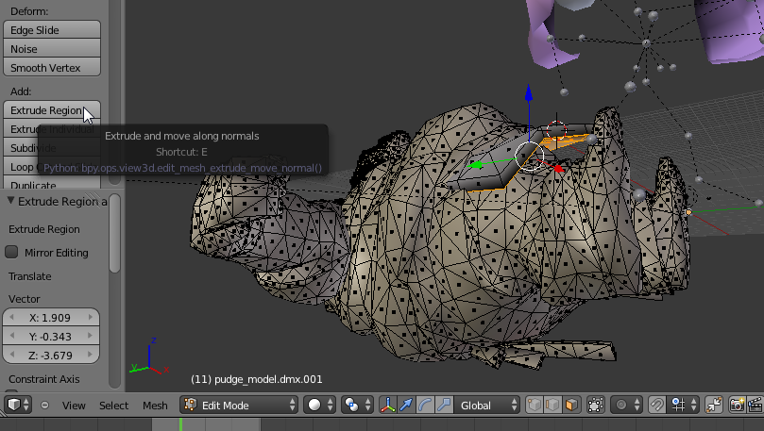This screenshot has width=764, height=431.
Task: Switch to edge select mode
Action: tap(552, 405)
